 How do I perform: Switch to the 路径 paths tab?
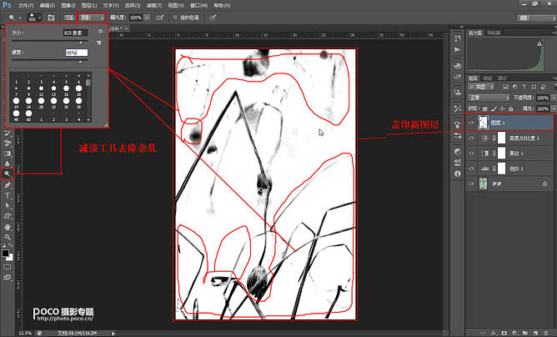502,78
